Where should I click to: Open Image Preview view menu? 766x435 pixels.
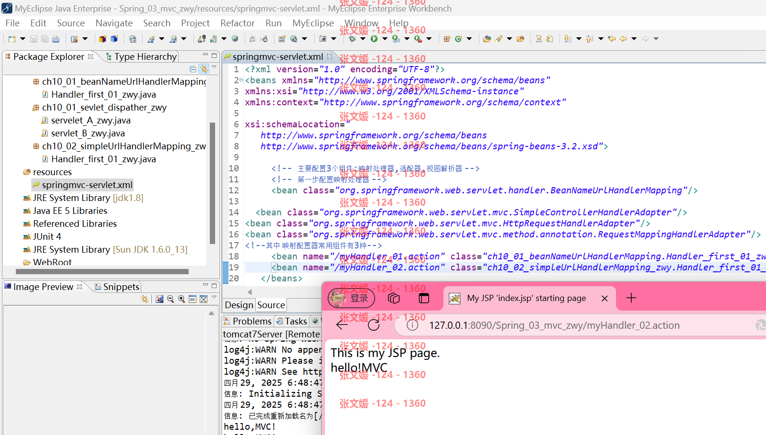[214, 297]
